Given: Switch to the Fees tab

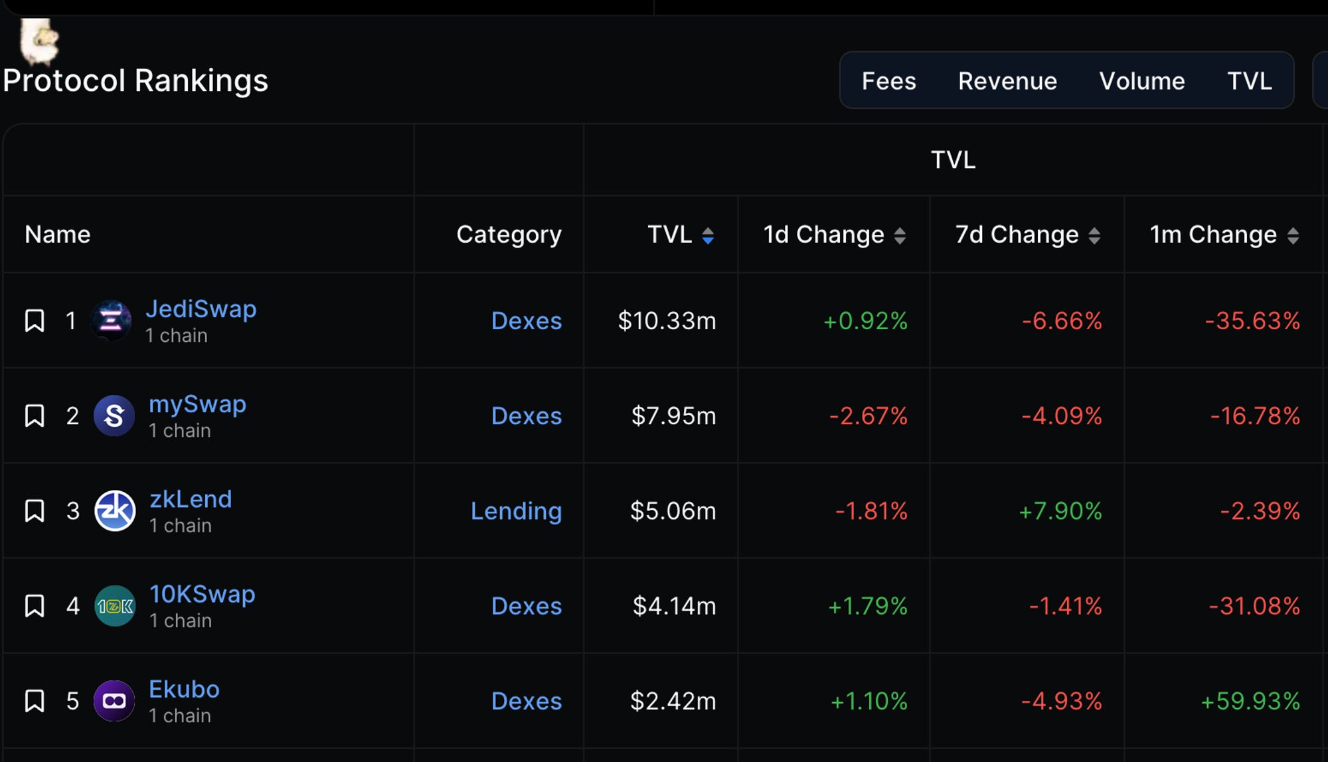Looking at the screenshot, I should pyautogui.click(x=888, y=81).
